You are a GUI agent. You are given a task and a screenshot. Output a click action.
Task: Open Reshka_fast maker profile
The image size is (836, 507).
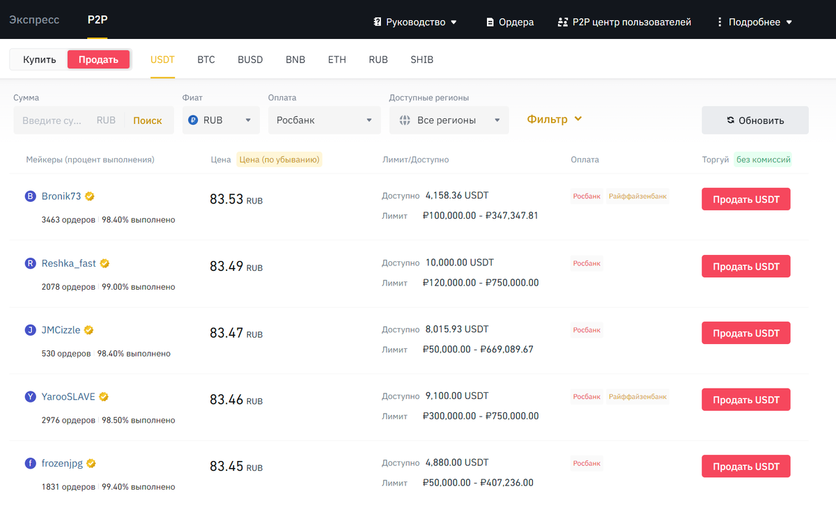pyautogui.click(x=69, y=263)
